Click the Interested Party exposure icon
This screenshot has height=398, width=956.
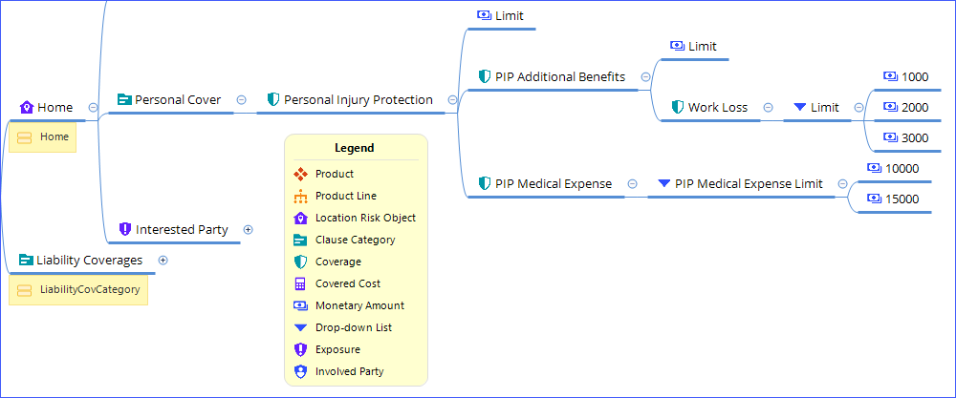click(x=124, y=229)
